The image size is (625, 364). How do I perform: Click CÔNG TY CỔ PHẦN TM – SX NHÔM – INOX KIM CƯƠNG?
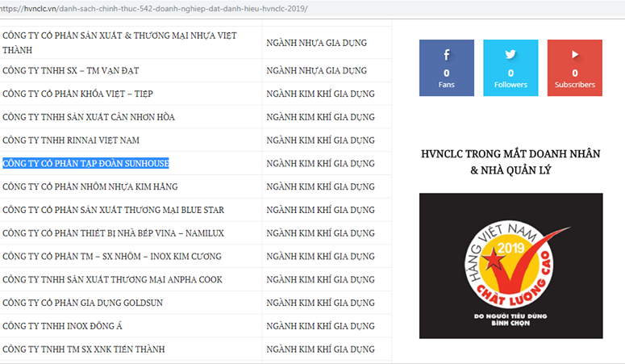point(112,256)
